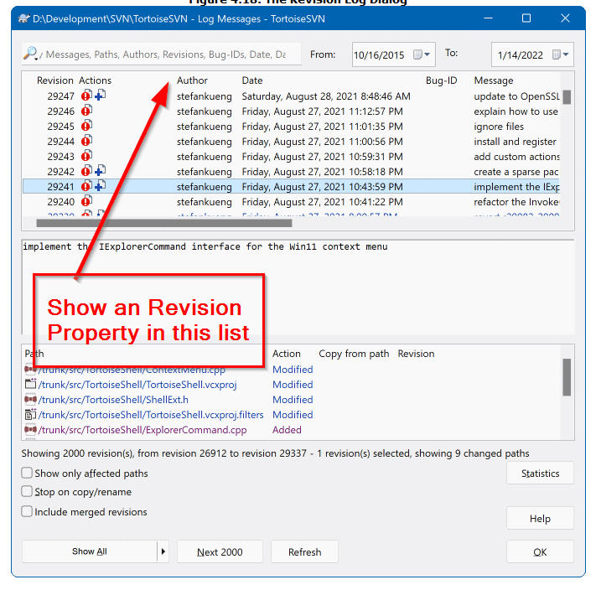Screen dimensions: 601x590
Task: Click modified action icon for revision 29242
Action: pos(86,170)
